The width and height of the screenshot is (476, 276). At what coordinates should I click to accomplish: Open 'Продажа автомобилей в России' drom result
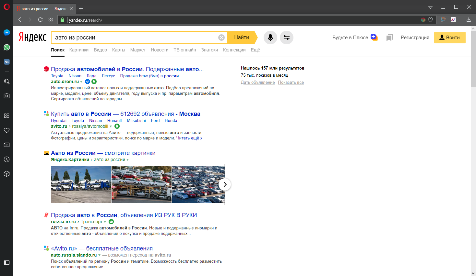click(127, 69)
